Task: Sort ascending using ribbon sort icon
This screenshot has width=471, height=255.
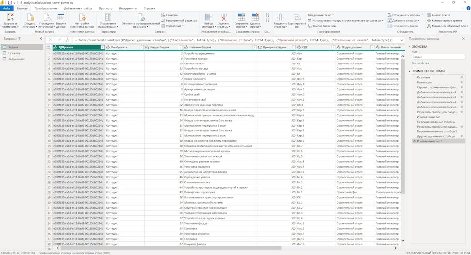Action: (267, 15)
